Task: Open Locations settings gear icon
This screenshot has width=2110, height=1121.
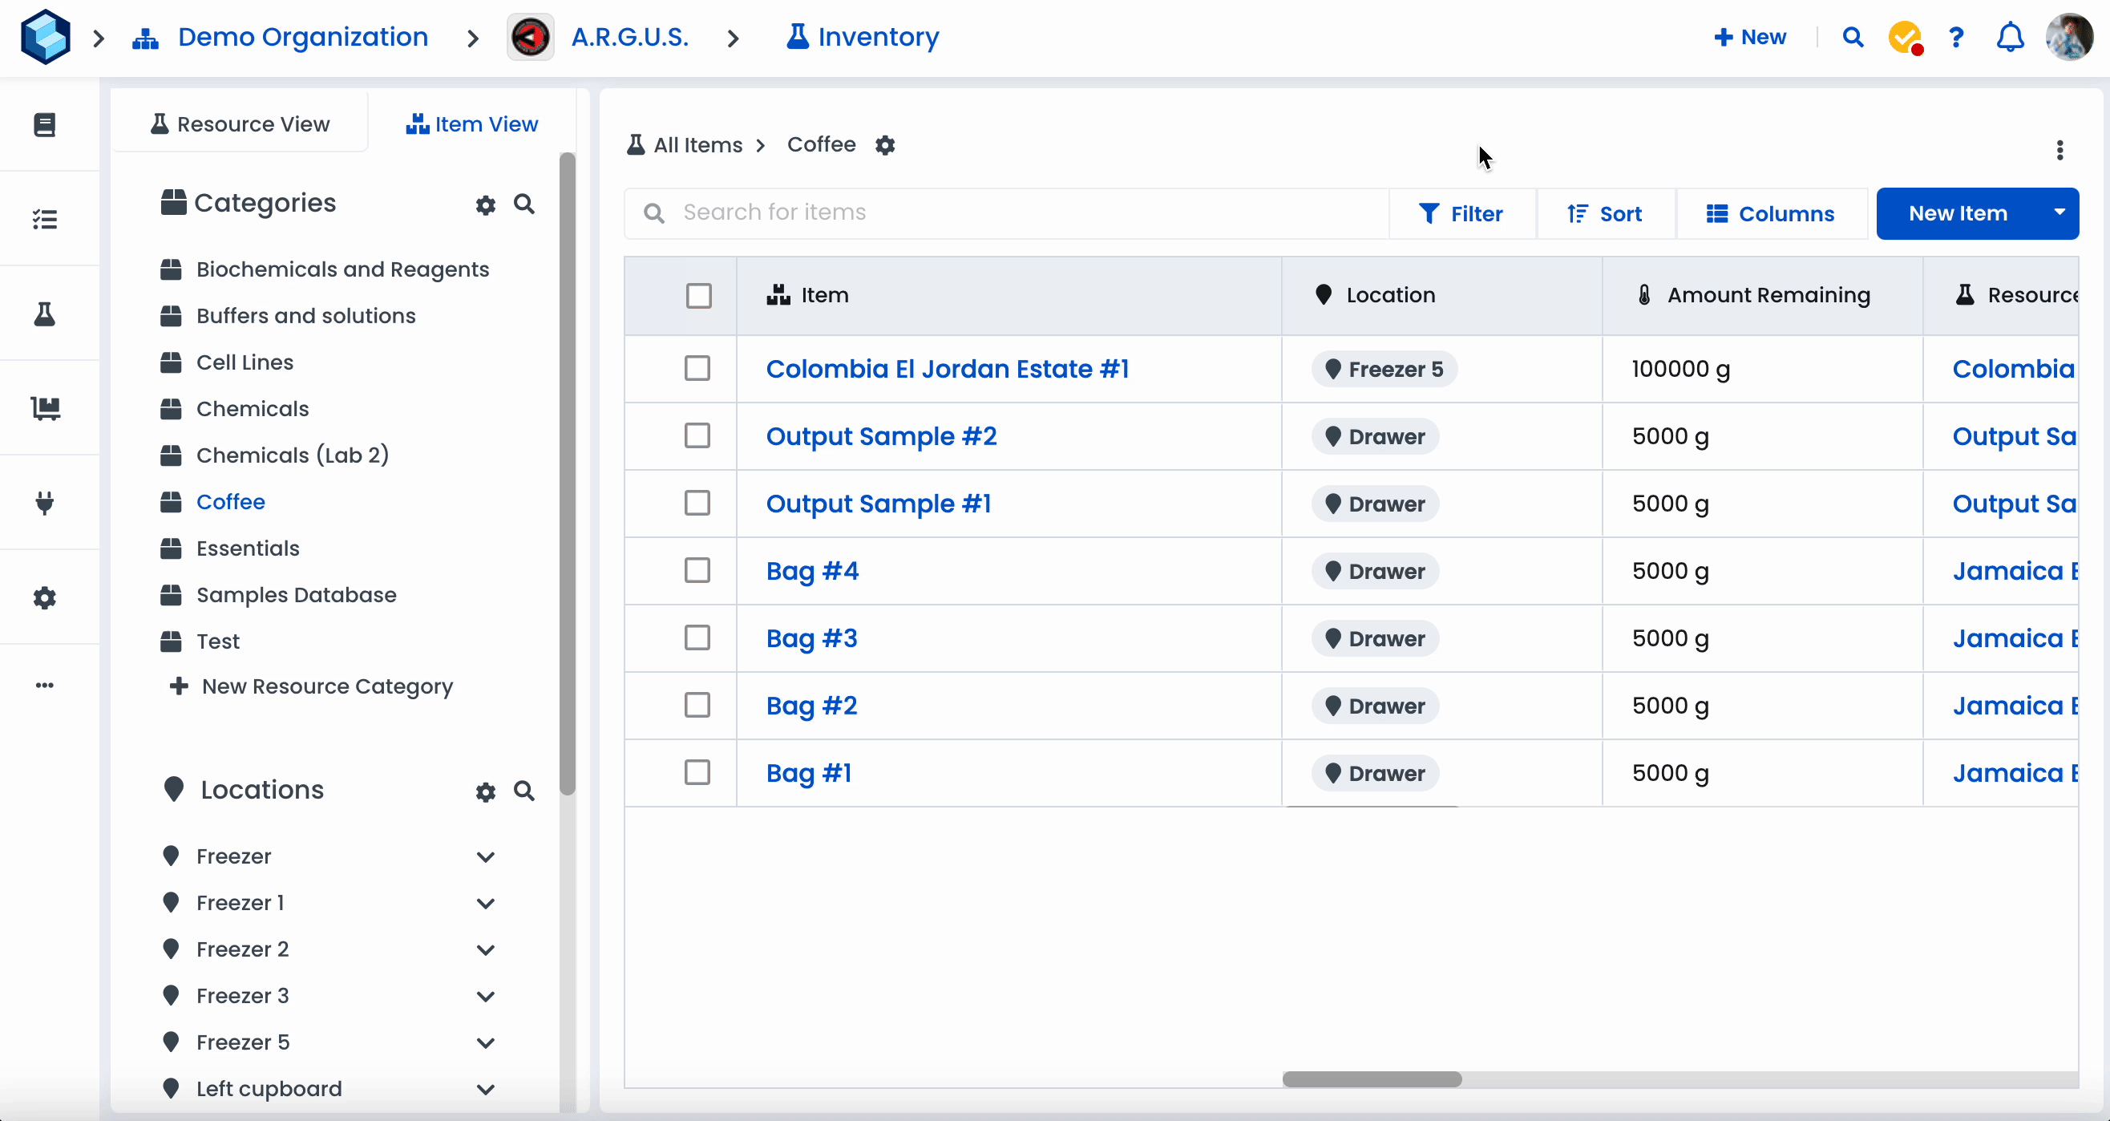Action: point(486,791)
